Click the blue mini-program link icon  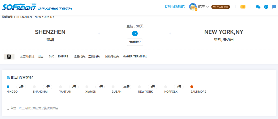point(266,7)
